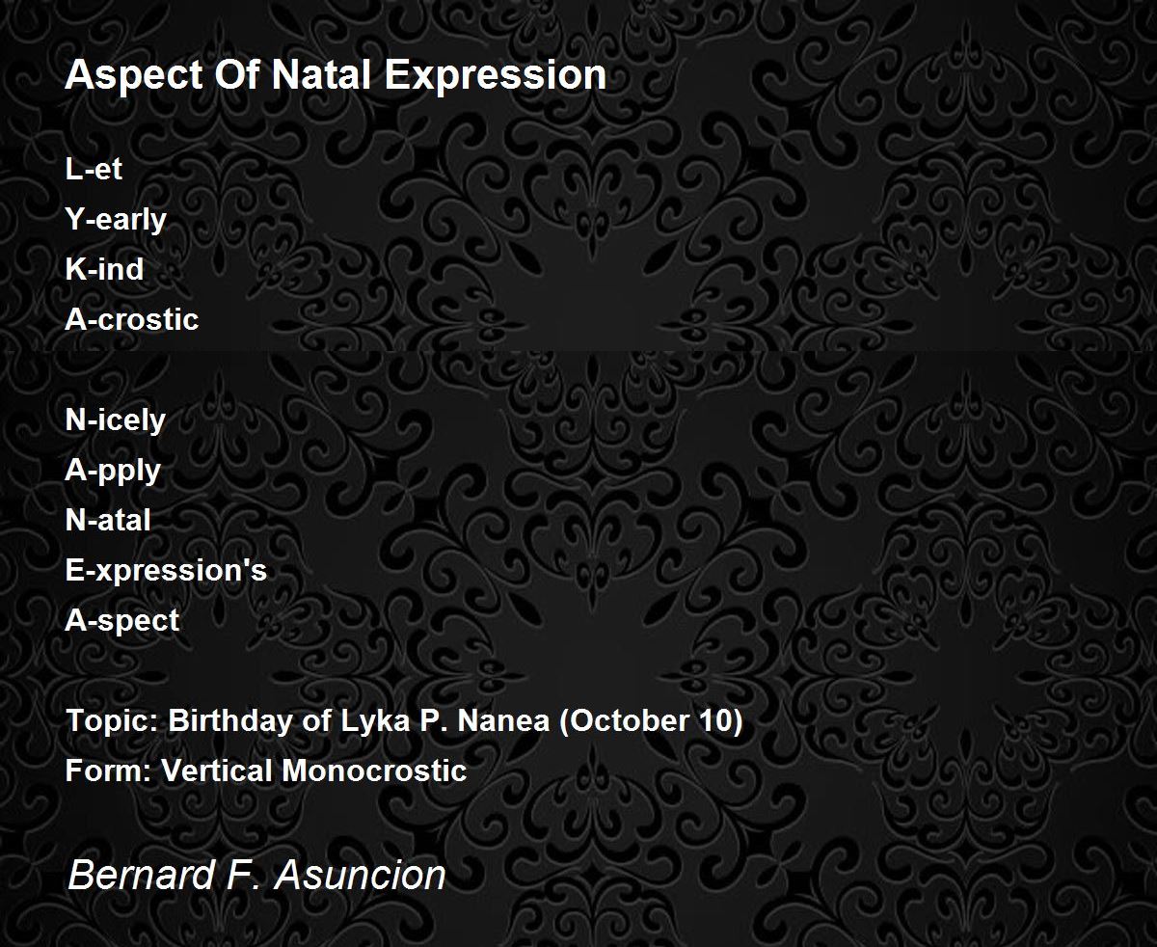The height and width of the screenshot is (947, 1157).
Task: Select the line N-icely
Action: click(115, 420)
